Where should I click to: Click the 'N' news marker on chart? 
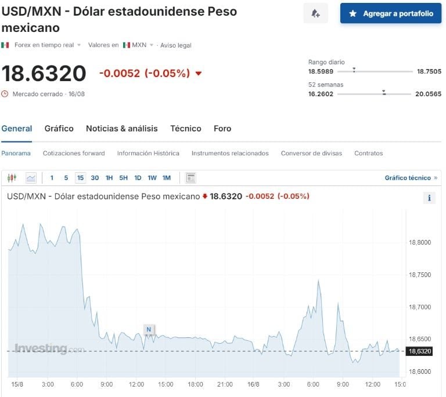coord(149,329)
